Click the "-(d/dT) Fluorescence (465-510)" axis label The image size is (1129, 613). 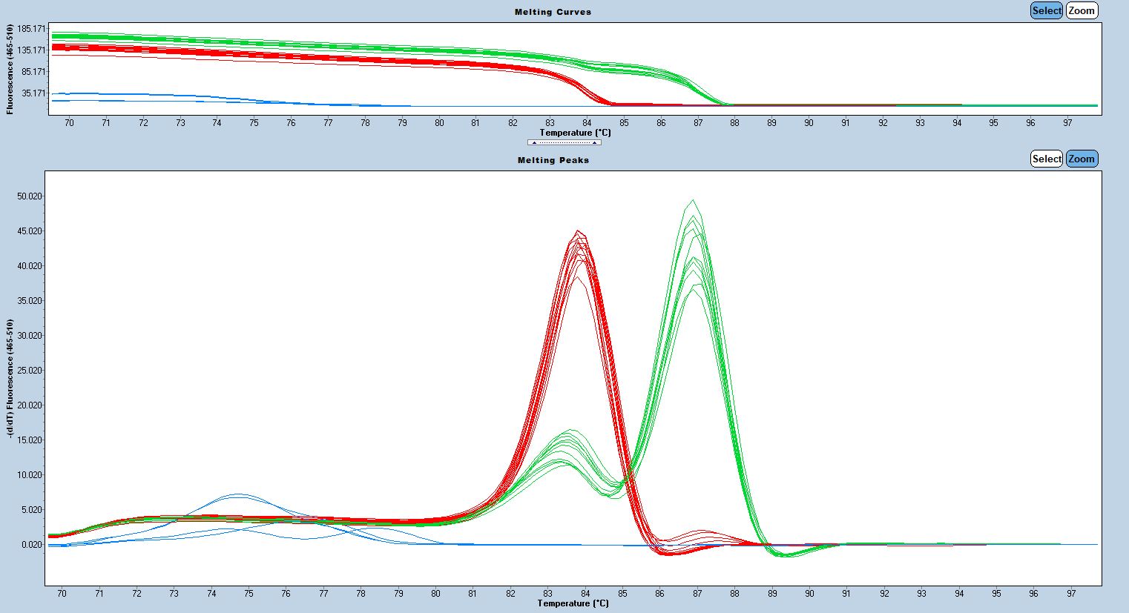[10, 380]
